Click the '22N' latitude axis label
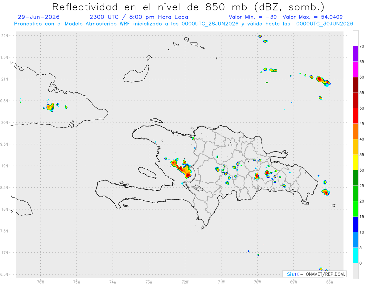 (x=5, y=36)
